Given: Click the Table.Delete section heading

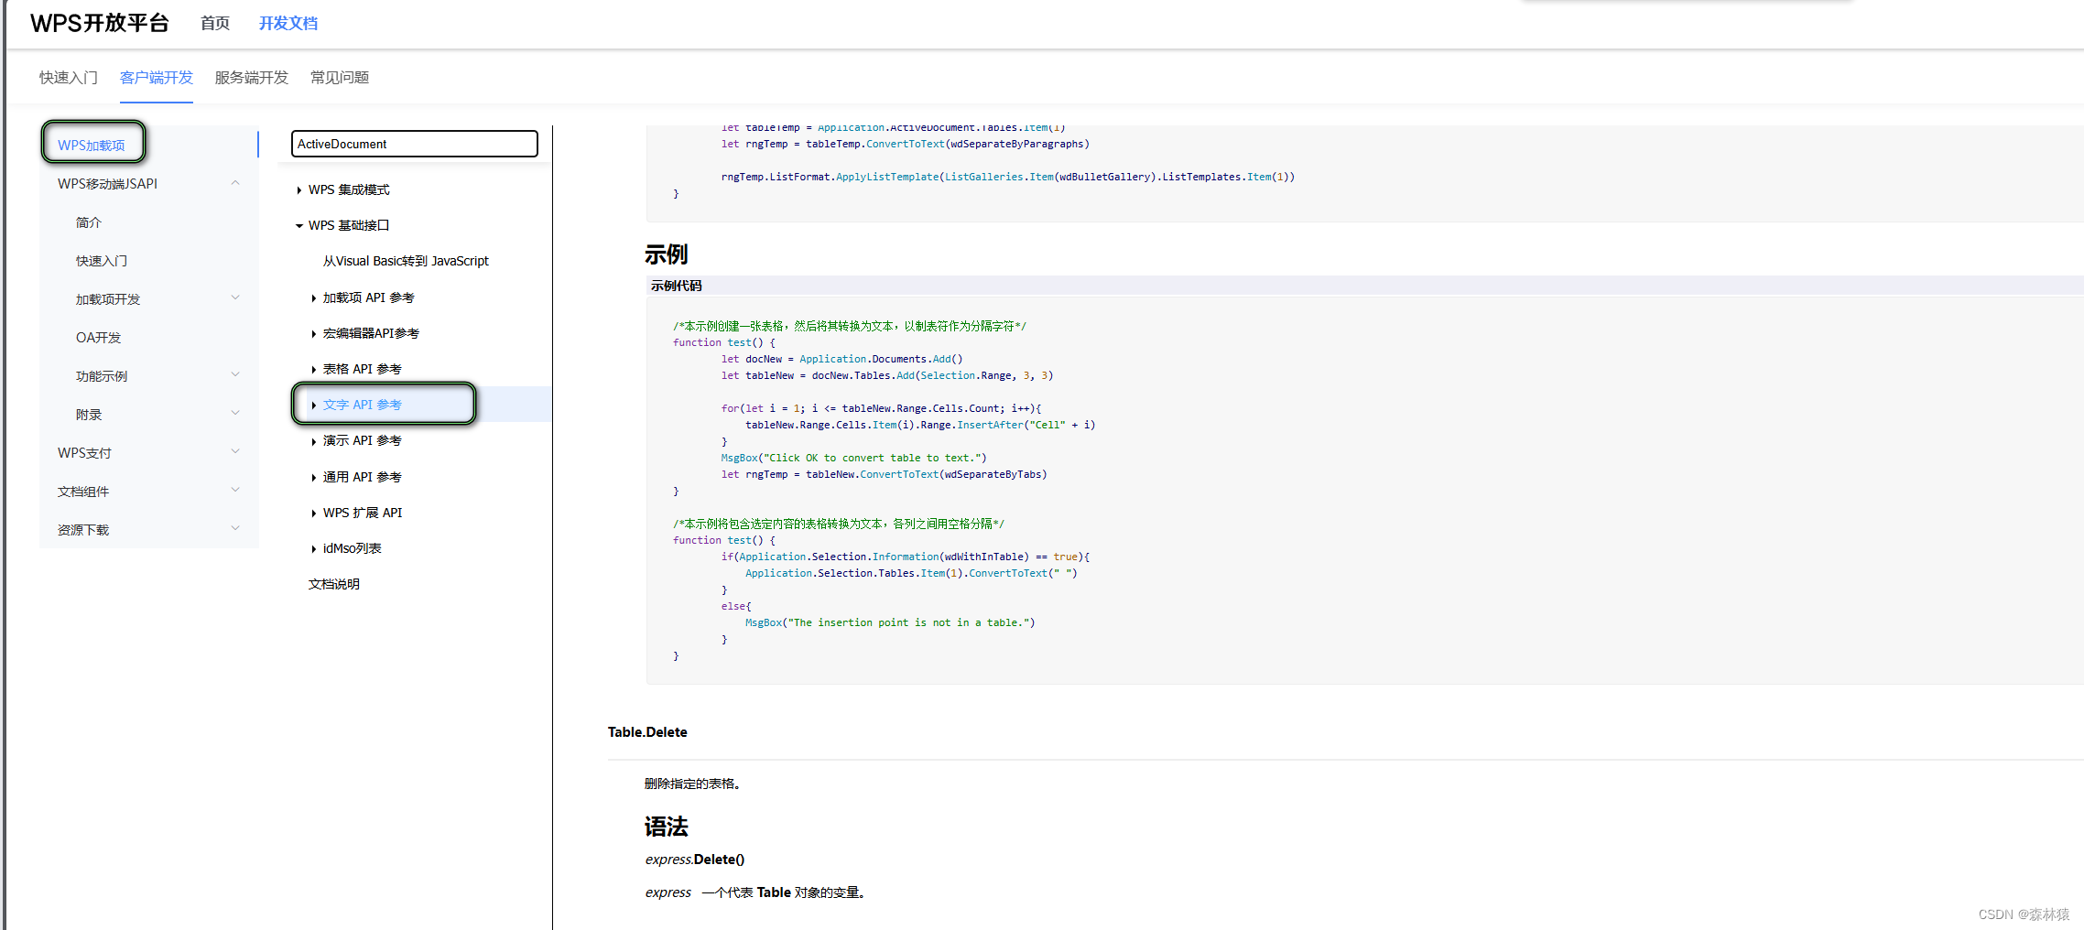Looking at the screenshot, I should (x=647, y=732).
